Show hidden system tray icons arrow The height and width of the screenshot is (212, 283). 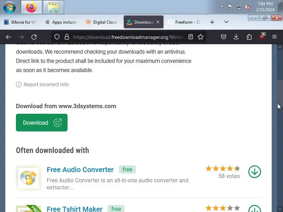click(221, 7)
